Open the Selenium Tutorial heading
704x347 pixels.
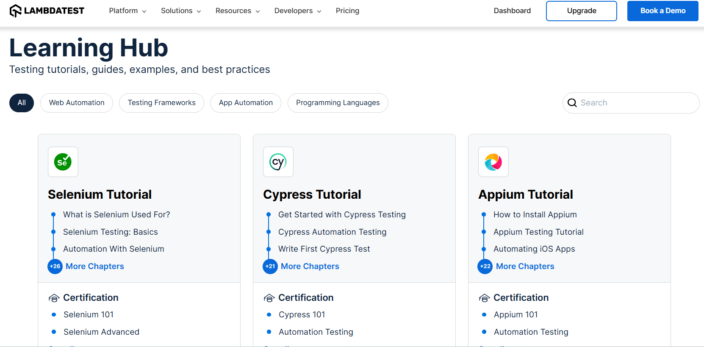(x=100, y=194)
